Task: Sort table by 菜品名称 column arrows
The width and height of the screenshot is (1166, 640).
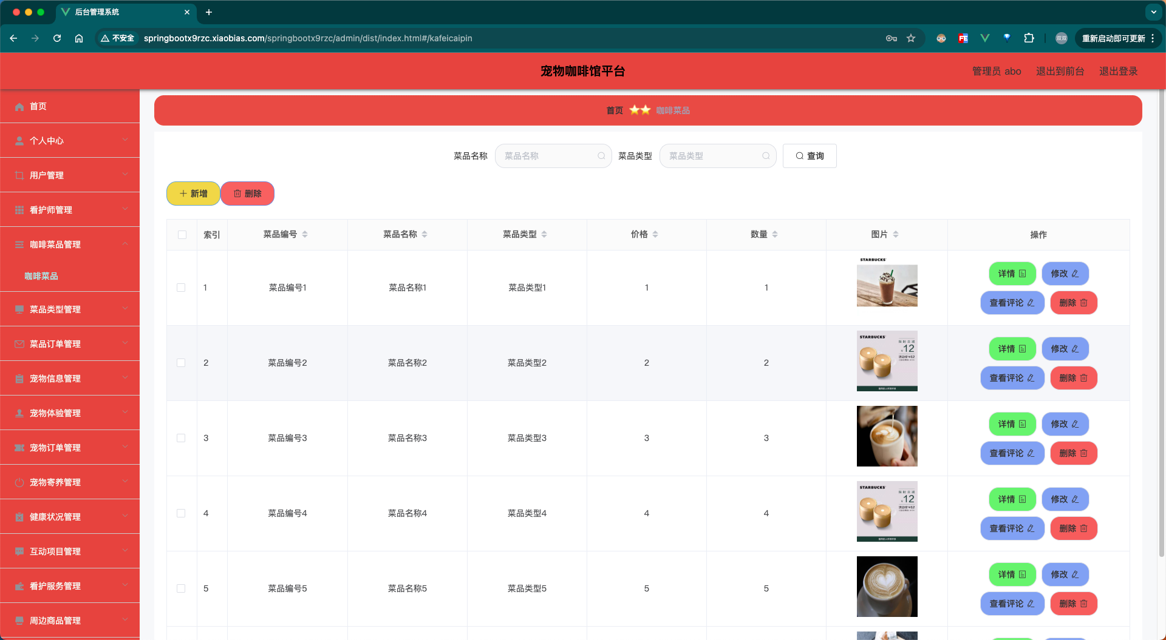Action: click(424, 234)
